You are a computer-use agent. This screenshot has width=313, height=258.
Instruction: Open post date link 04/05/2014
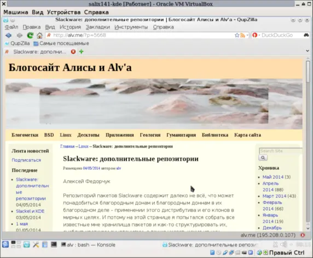tap(91, 168)
